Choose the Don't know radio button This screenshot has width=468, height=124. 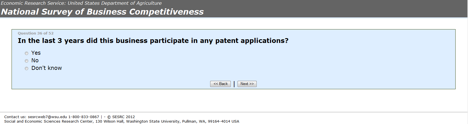27,68
